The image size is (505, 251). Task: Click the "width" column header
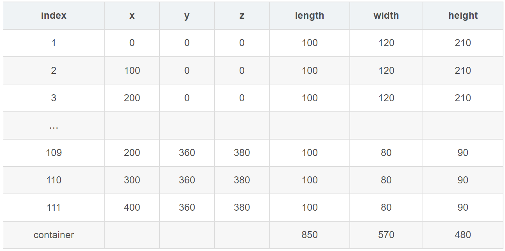pos(386,16)
